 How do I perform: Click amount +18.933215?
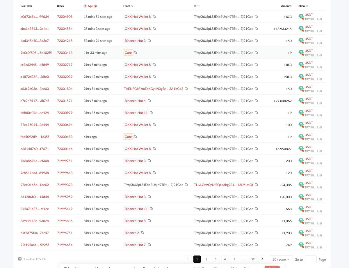pos(283,29)
